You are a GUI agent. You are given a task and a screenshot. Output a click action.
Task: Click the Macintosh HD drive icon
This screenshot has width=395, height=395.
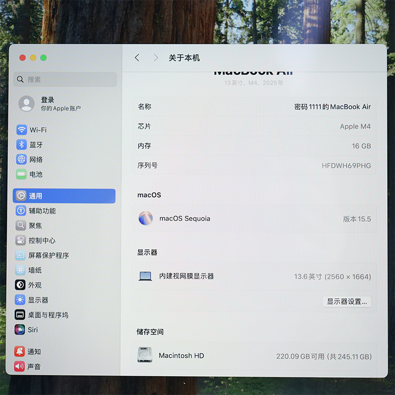pyautogui.click(x=145, y=355)
